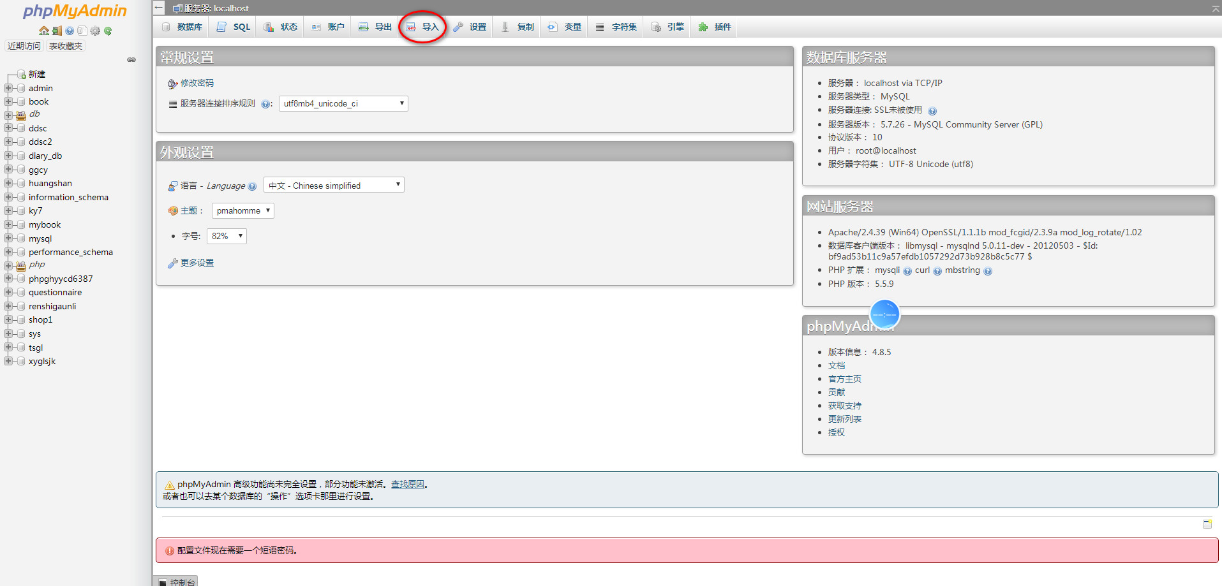Image resolution: width=1222 pixels, height=586 pixels.
Task: Select phpghyycd6387 database in tree
Action: (61, 279)
